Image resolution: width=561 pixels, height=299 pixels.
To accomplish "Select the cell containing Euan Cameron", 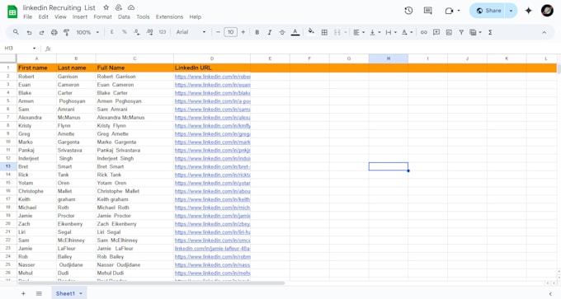I will coord(134,85).
